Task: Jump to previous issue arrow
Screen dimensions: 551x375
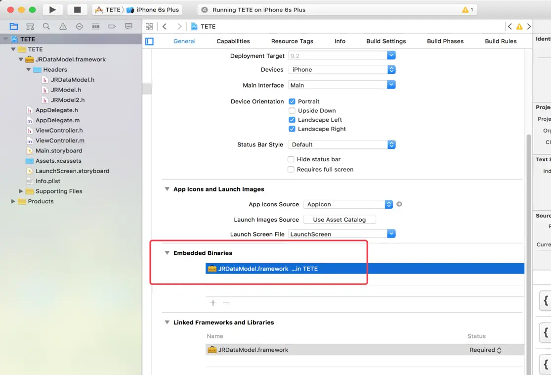Action: 510,26
